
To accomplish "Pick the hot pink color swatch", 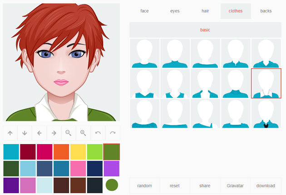I will (78, 169).
